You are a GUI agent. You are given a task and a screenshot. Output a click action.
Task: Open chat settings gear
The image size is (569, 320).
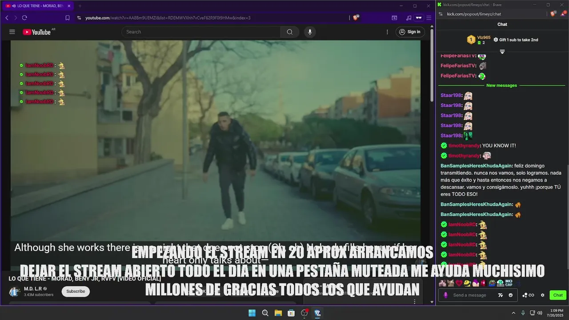[542, 295]
